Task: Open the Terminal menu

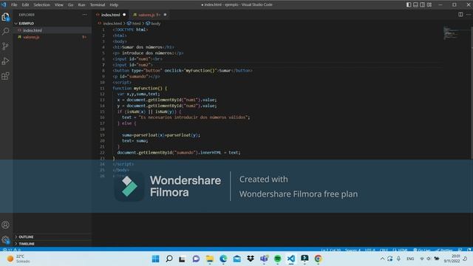Action: (x=98, y=5)
